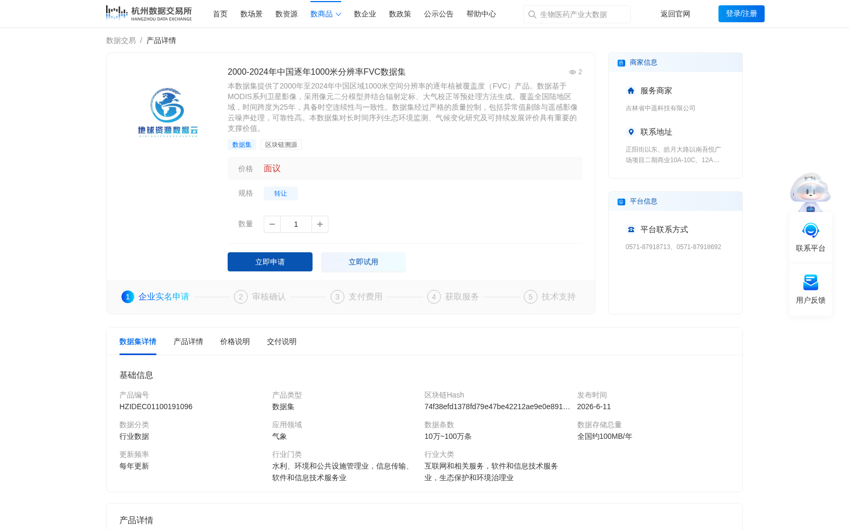Click the 登录/注册 button
The image size is (849, 530).
(x=741, y=14)
